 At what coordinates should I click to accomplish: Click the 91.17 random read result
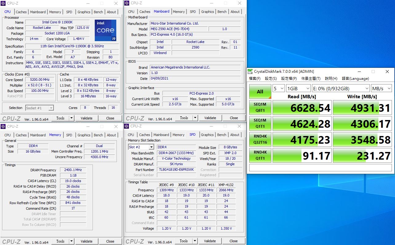302,155
